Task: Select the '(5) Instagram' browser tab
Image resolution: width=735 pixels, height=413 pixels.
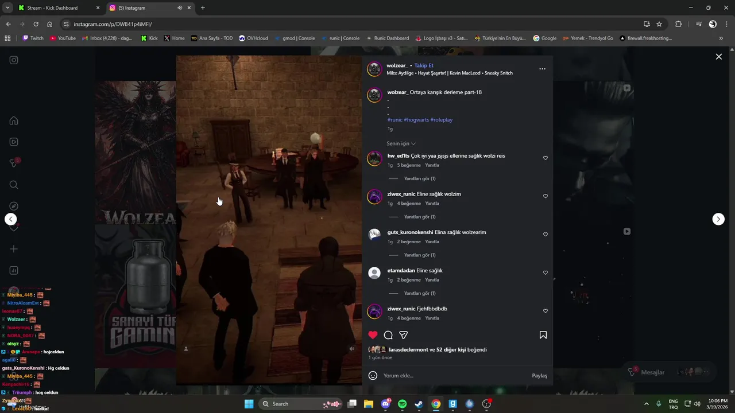Action: [x=149, y=8]
